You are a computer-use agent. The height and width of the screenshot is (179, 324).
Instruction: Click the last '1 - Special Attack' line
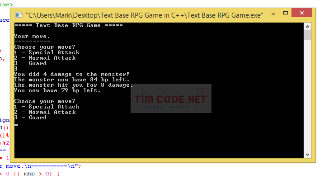[47, 107]
